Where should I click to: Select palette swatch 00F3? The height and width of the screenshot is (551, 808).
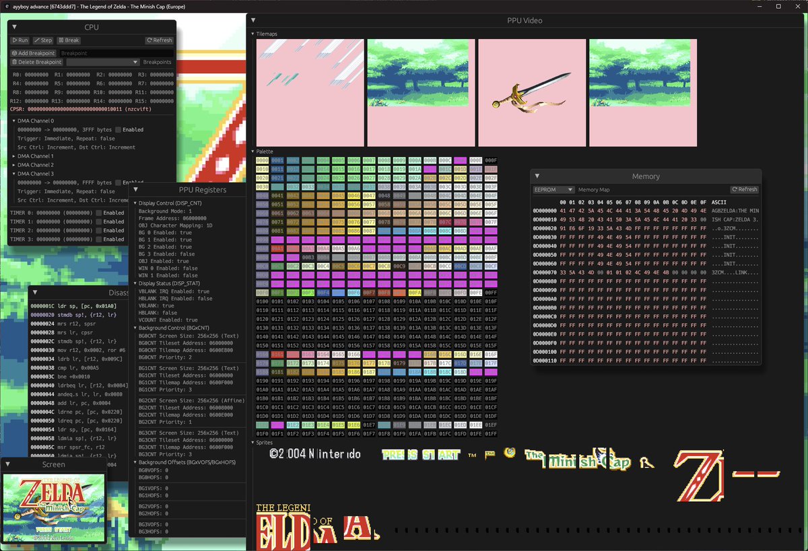pos(308,293)
